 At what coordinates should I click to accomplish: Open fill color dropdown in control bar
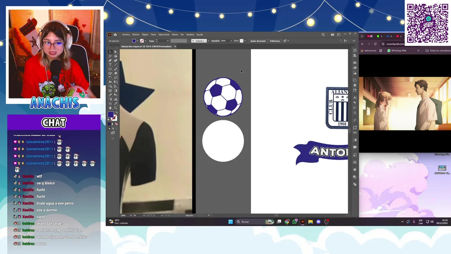click(137, 41)
